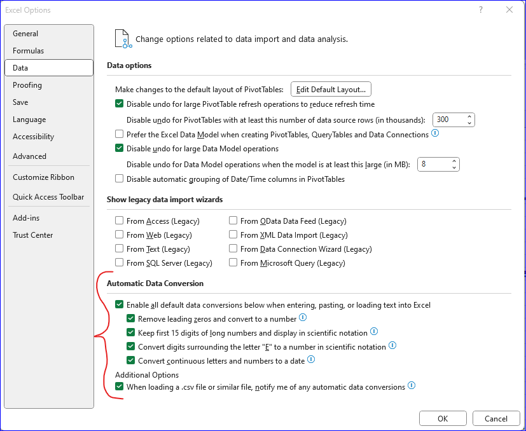Open the Quick Access Toolbar category
This screenshot has width=526, height=431.
(49, 197)
